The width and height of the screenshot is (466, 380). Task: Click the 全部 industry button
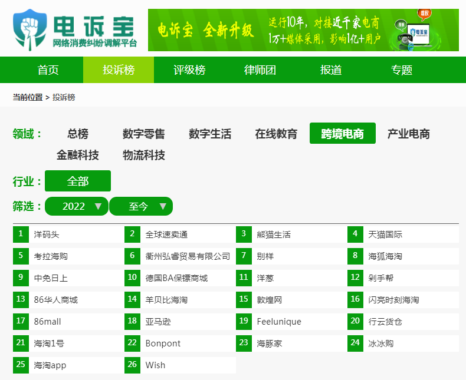click(78, 181)
